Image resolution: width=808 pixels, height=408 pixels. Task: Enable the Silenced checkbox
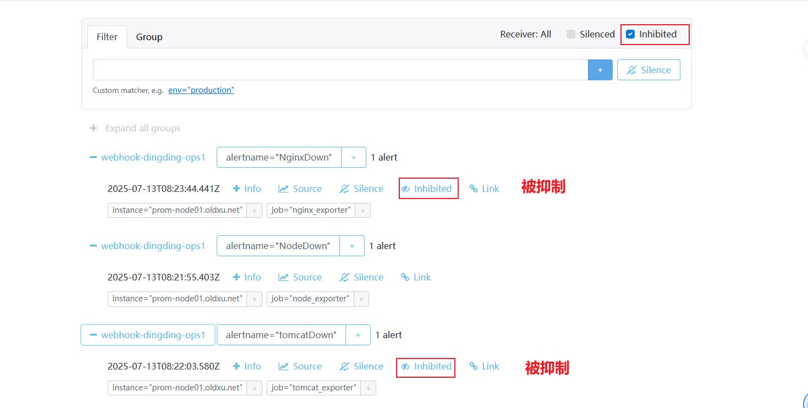[571, 34]
